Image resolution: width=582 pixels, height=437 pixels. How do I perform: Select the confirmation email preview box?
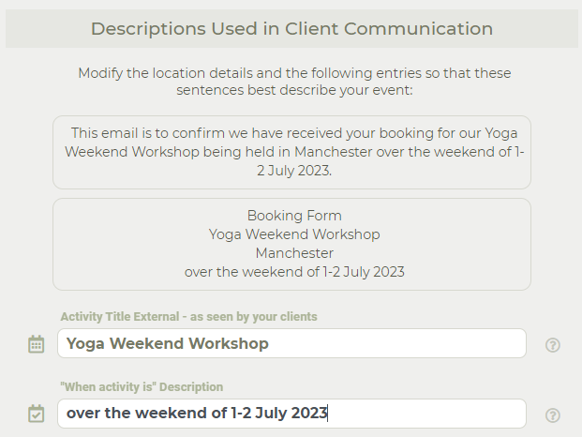coord(291,152)
